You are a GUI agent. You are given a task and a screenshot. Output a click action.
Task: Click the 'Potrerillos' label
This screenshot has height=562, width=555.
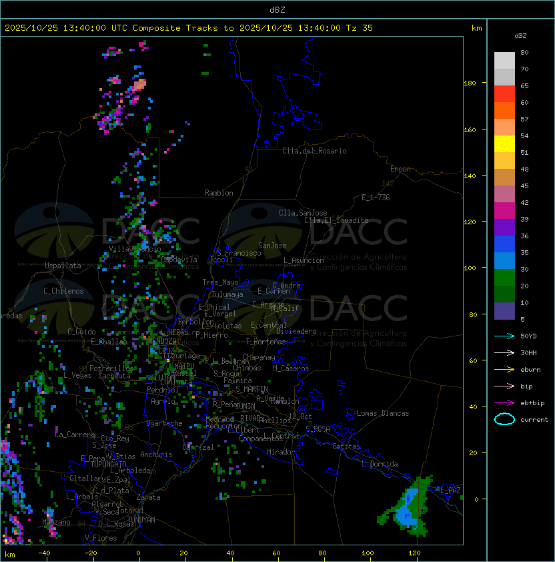(111, 368)
